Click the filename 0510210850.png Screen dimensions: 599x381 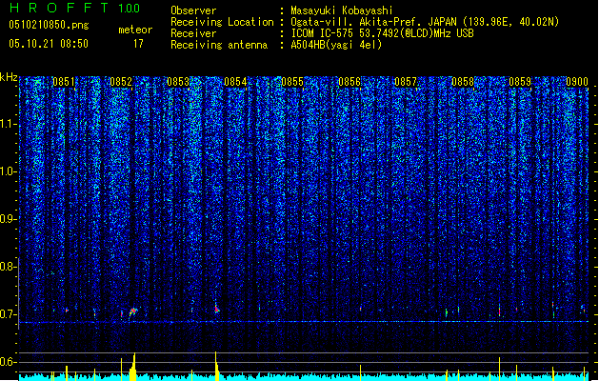pos(49,25)
